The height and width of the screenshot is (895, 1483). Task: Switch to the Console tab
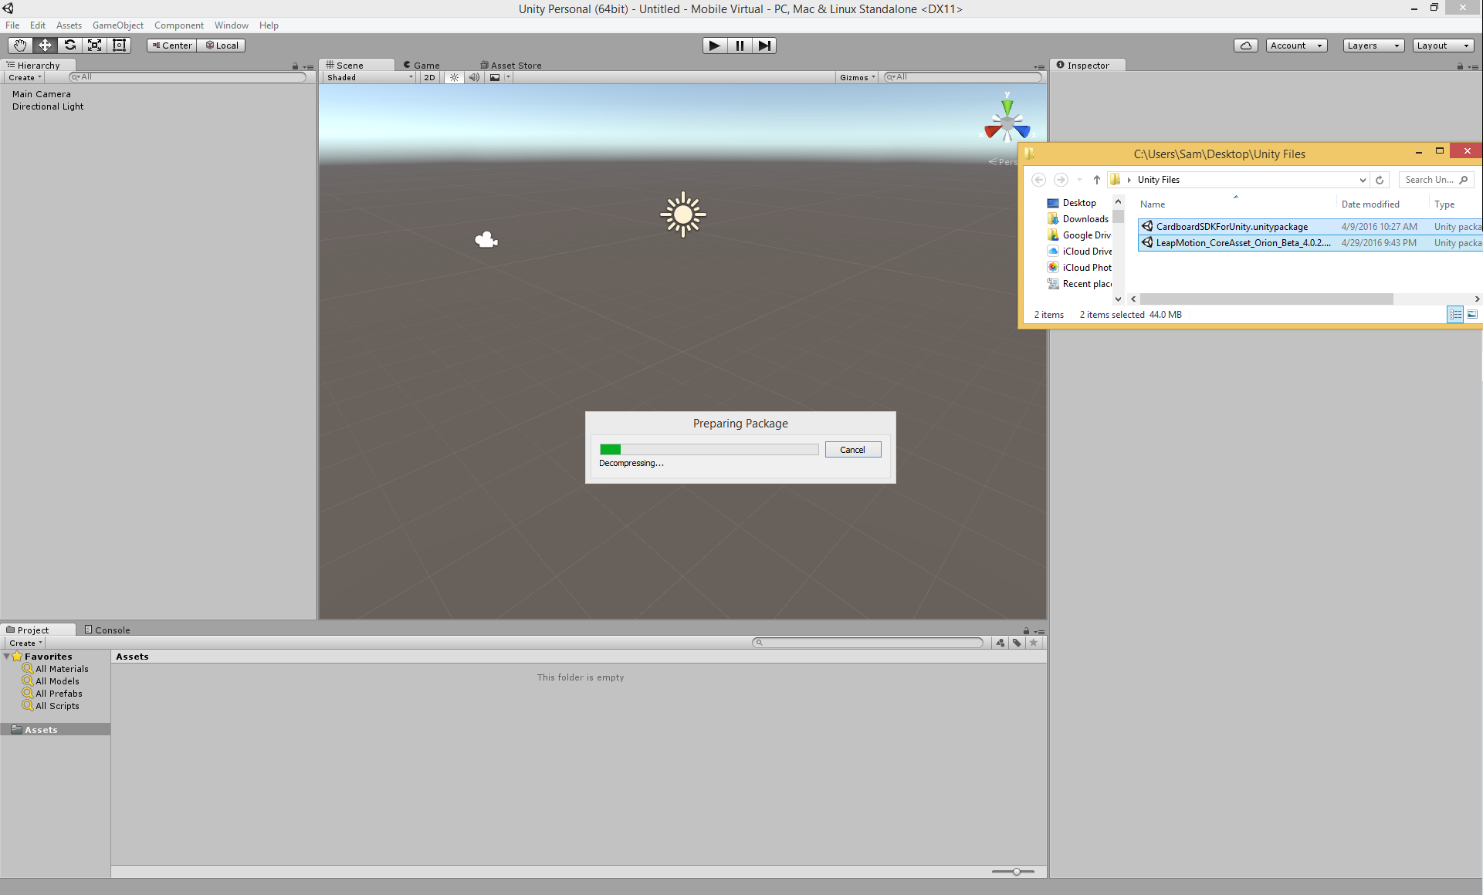tap(107, 630)
